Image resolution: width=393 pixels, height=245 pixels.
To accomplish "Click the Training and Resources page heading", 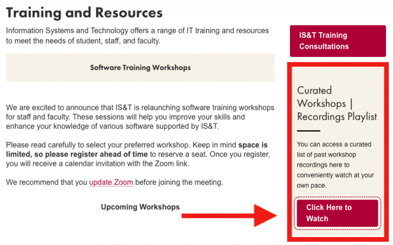I will point(84,12).
